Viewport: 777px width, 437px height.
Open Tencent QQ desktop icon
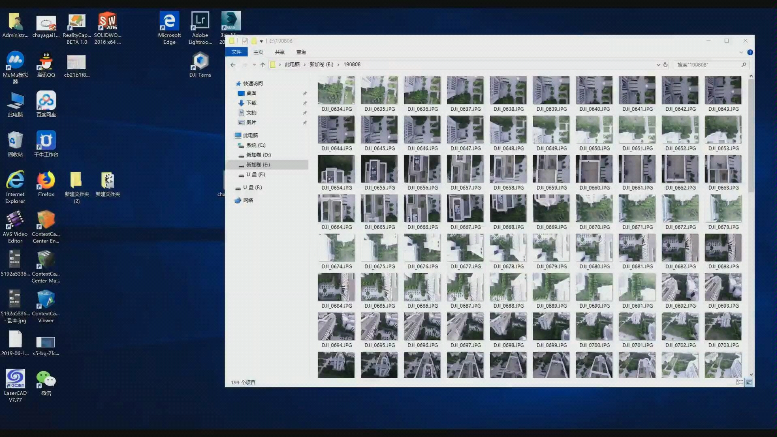(46, 65)
